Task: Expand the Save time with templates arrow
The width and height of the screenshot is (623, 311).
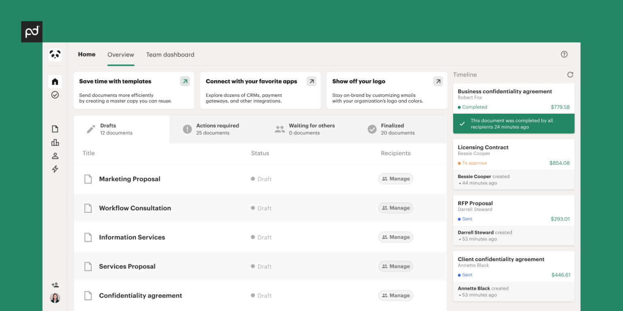Action: click(185, 81)
